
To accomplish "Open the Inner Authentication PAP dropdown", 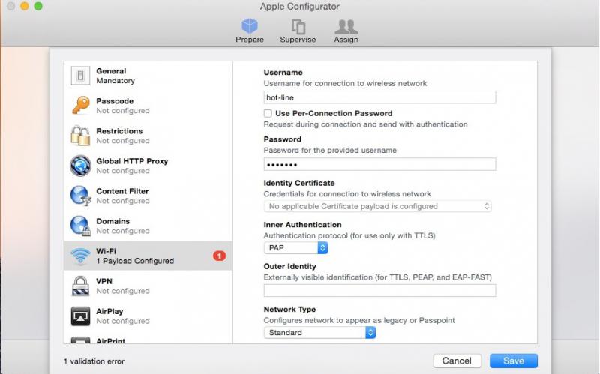I will click(x=295, y=248).
